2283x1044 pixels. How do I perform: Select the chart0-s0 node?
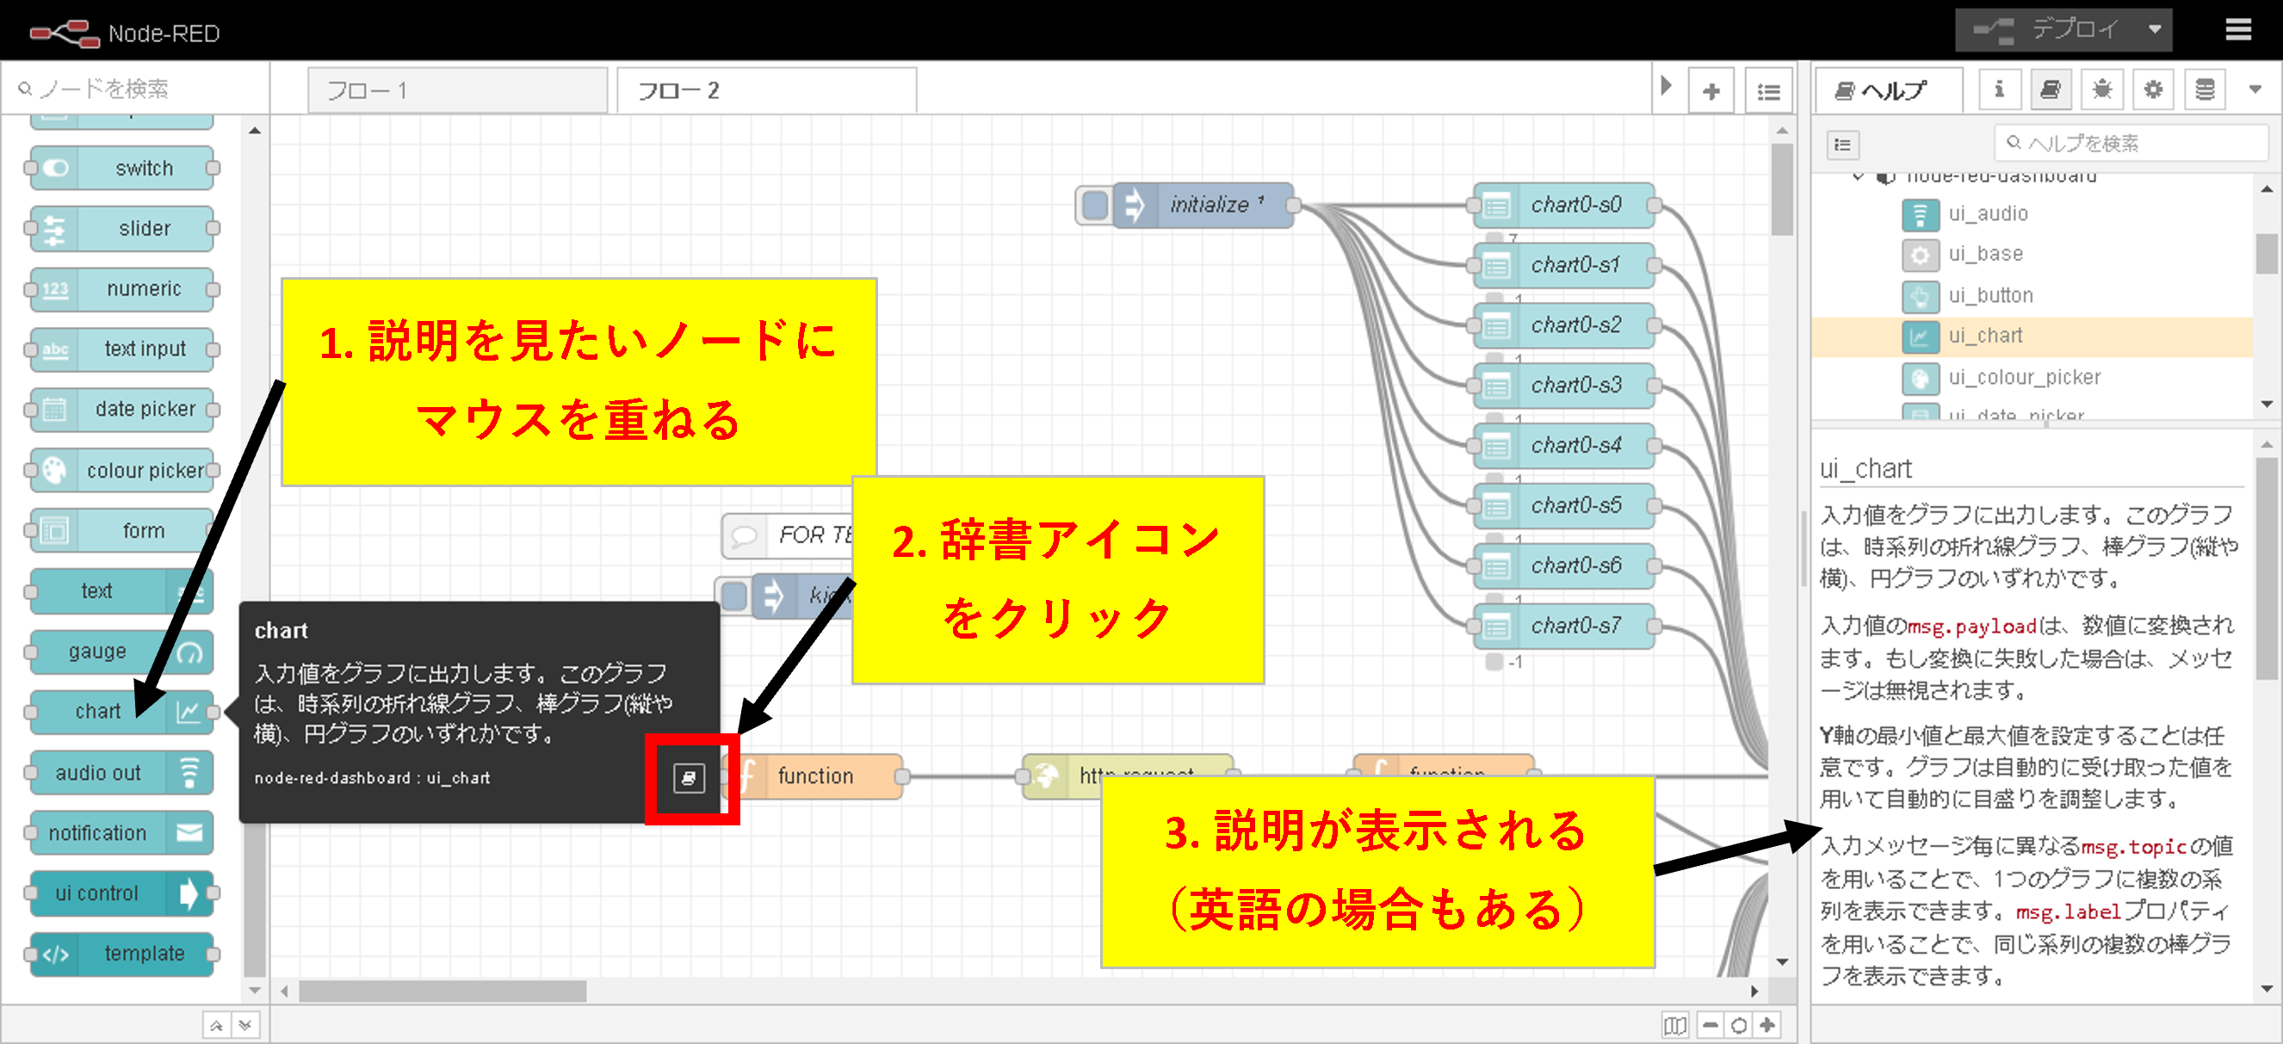pos(1564,206)
